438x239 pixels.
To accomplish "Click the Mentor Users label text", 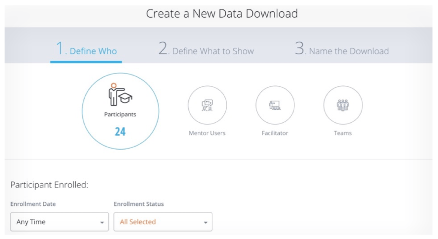I will pos(207,133).
